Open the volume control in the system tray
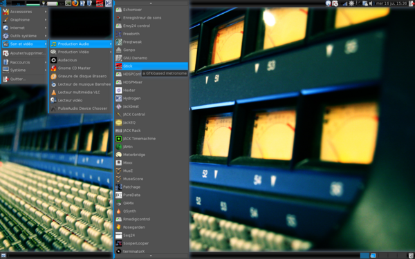The height and width of the screenshot is (259, 415). (x=371, y=3)
